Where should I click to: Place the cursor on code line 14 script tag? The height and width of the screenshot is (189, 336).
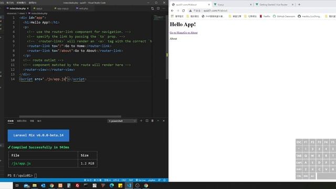click(x=53, y=79)
